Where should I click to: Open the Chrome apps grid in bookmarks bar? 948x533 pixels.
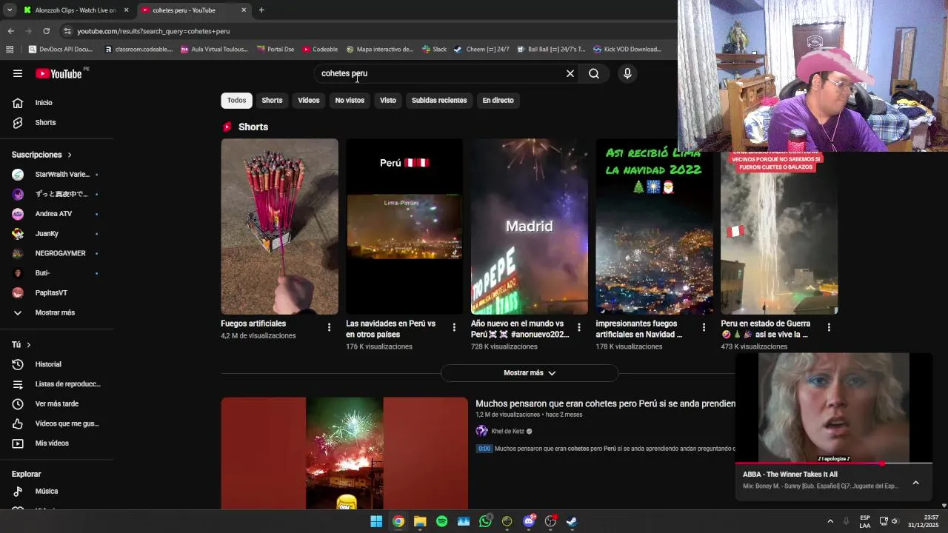click(x=10, y=50)
